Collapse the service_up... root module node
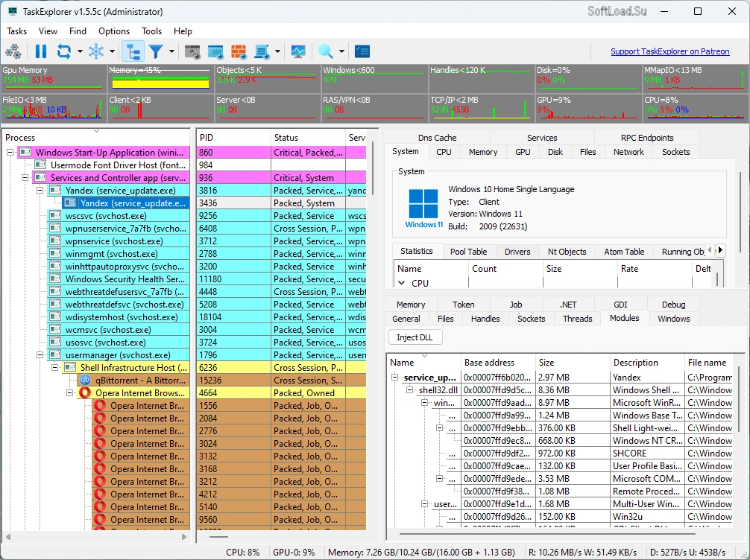Viewport: 750px width, 560px height. (x=395, y=378)
